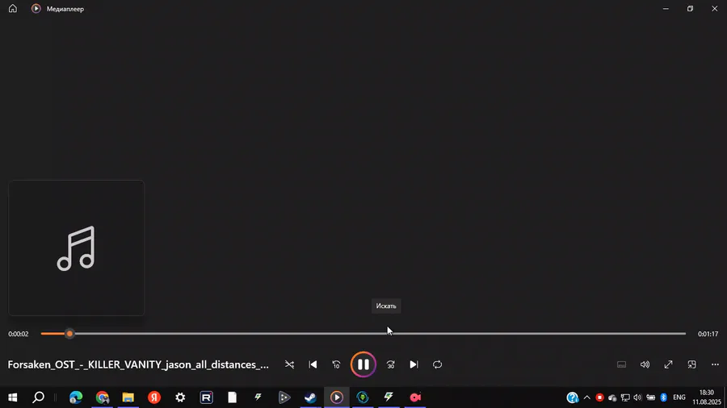Skip forward 30 seconds
727x408 pixels.
(x=390, y=364)
